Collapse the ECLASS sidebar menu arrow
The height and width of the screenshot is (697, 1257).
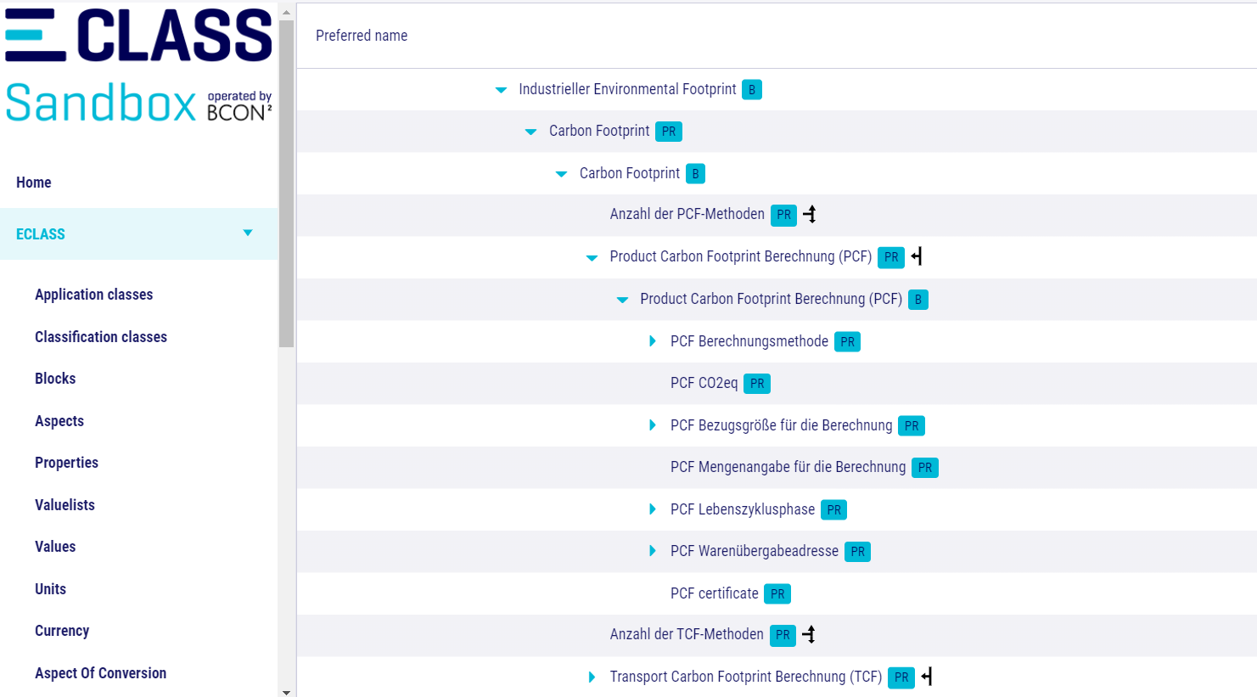248,233
